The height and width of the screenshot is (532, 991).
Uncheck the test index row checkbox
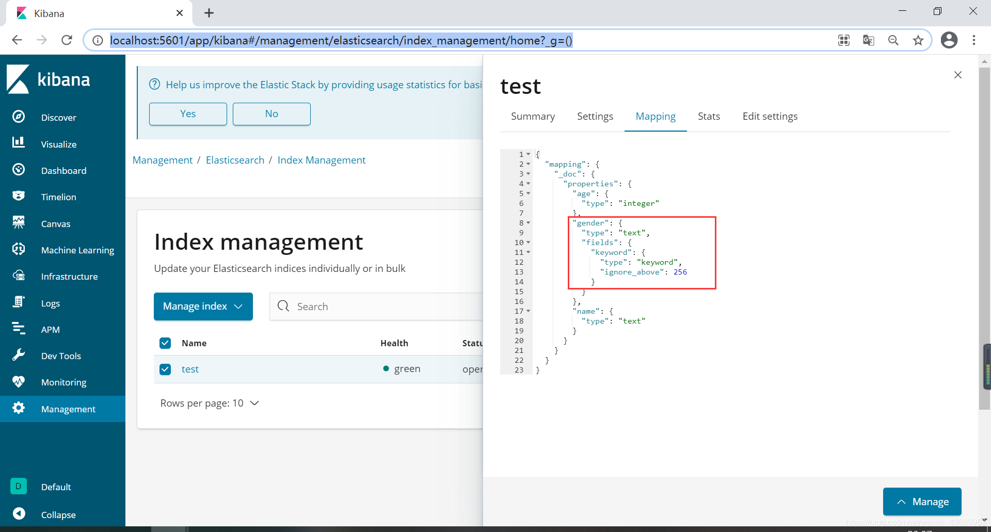[165, 369]
